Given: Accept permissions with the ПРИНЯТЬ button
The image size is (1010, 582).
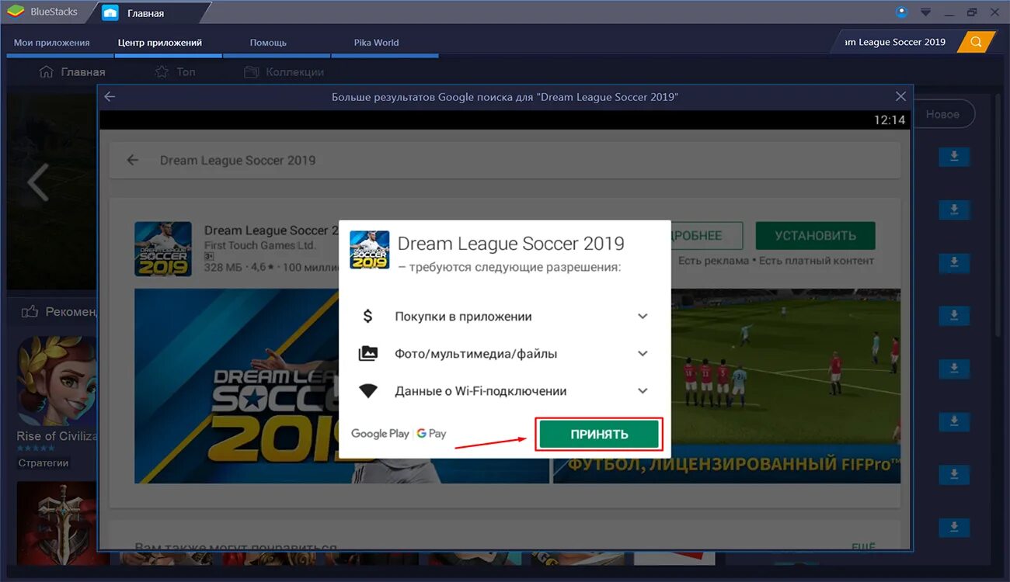Looking at the screenshot, I should 599,435.
